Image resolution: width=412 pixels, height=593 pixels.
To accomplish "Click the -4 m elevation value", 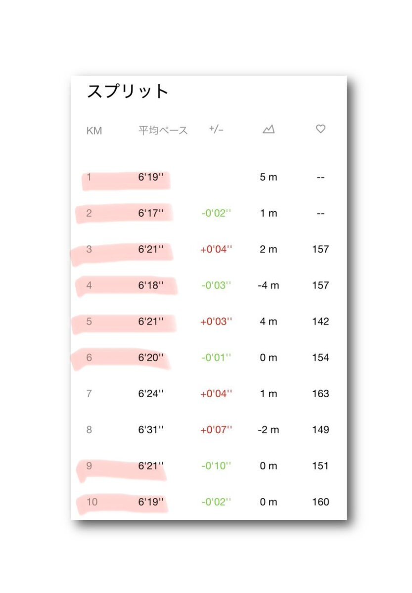I will pos(269,285).
